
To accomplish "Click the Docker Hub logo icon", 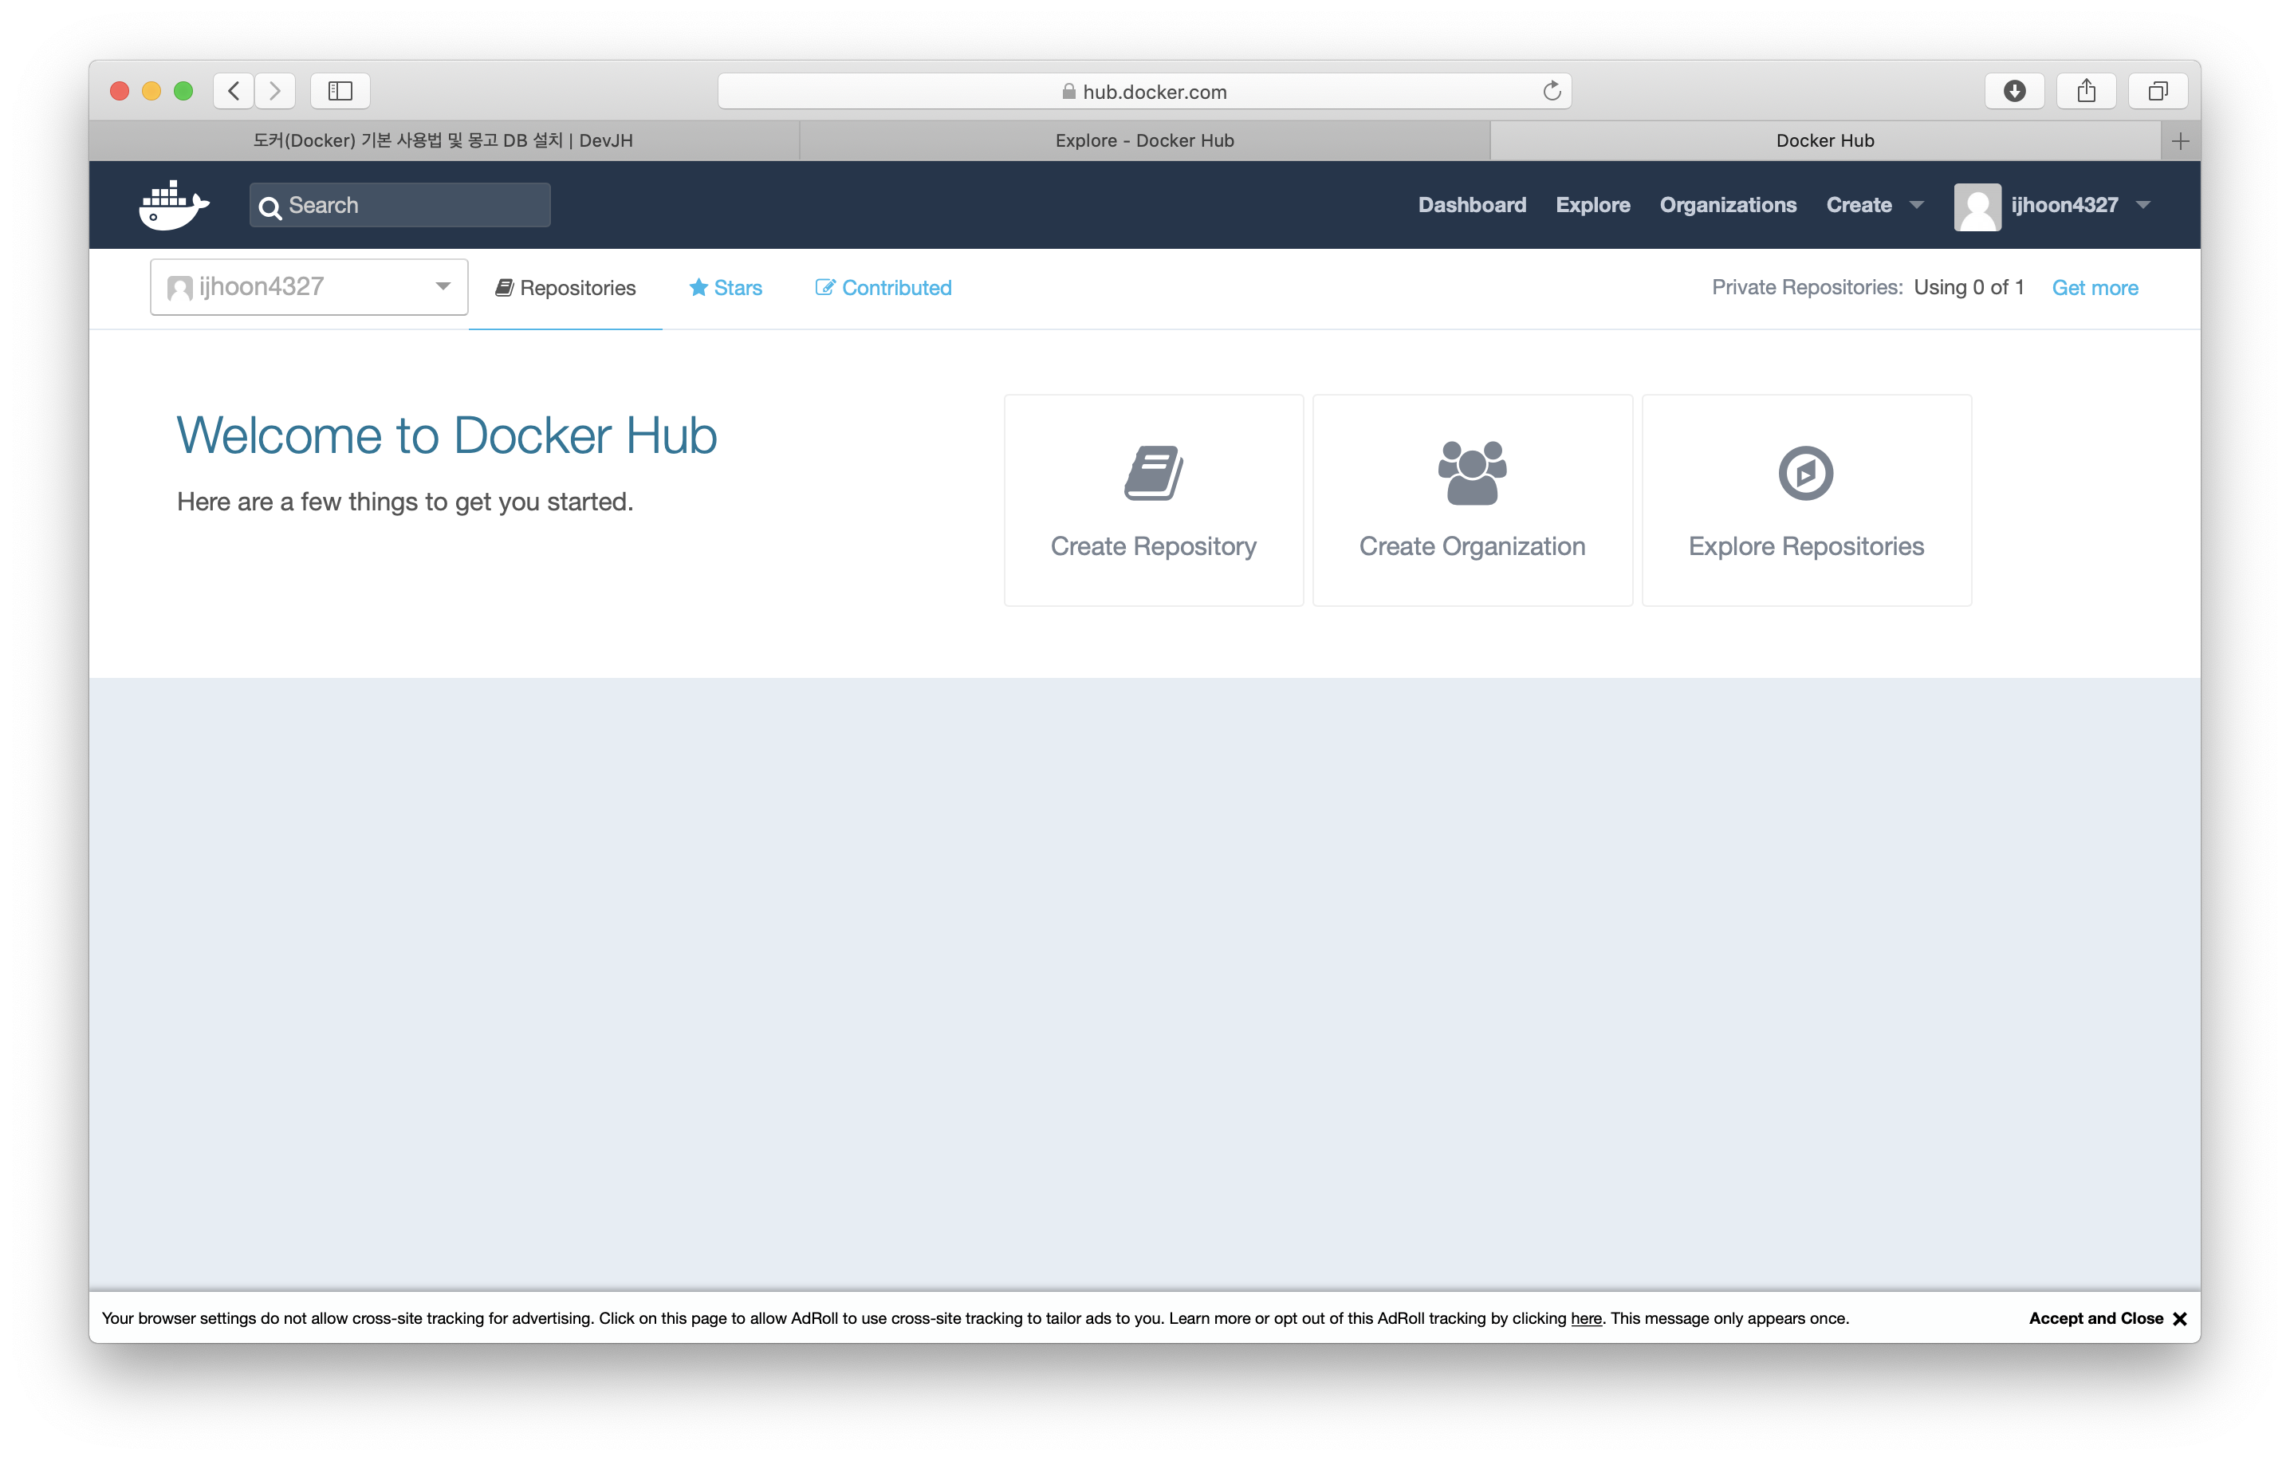I will pyautogui.click(x=174, y=203).
